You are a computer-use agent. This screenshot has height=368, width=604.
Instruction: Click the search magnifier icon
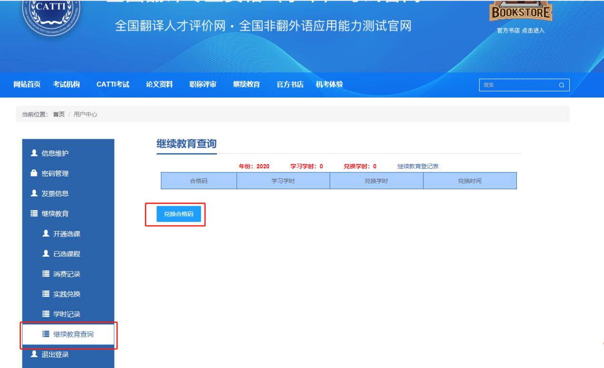pos(562,85)
